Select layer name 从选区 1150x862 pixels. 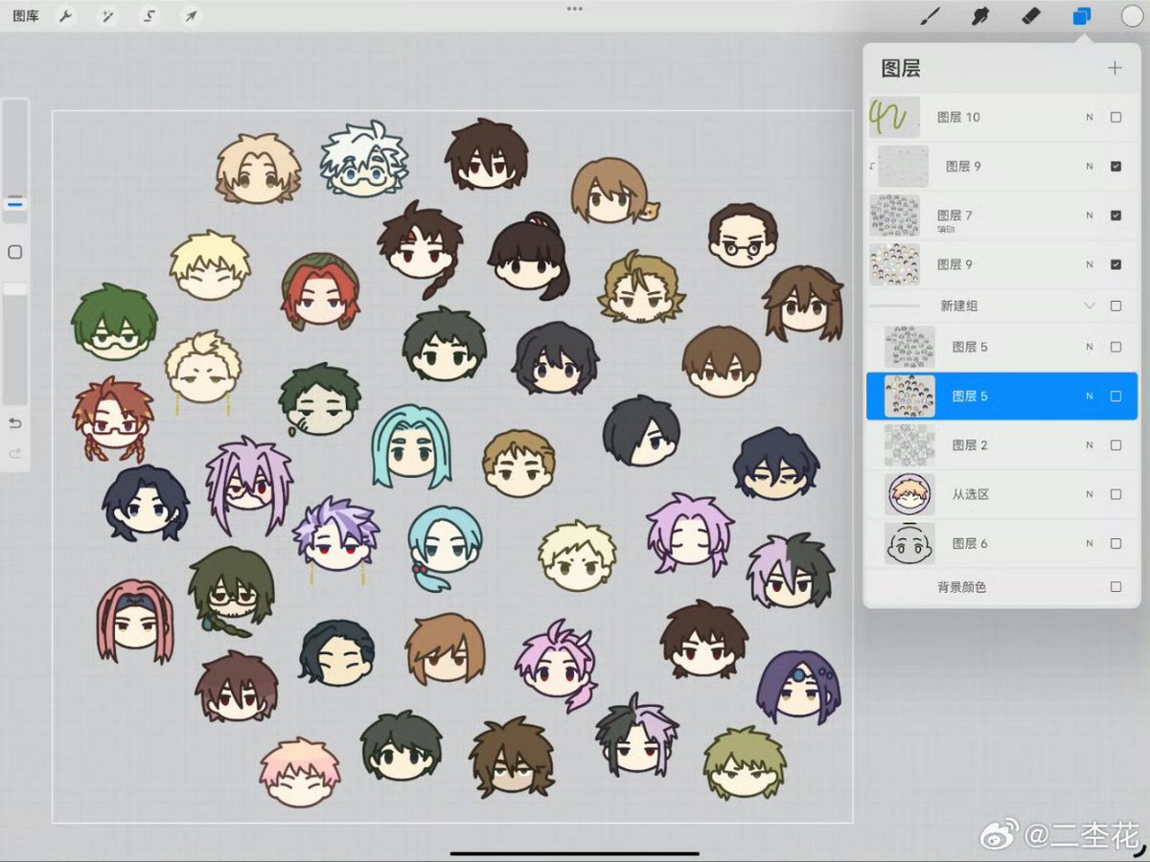[970, 494]
